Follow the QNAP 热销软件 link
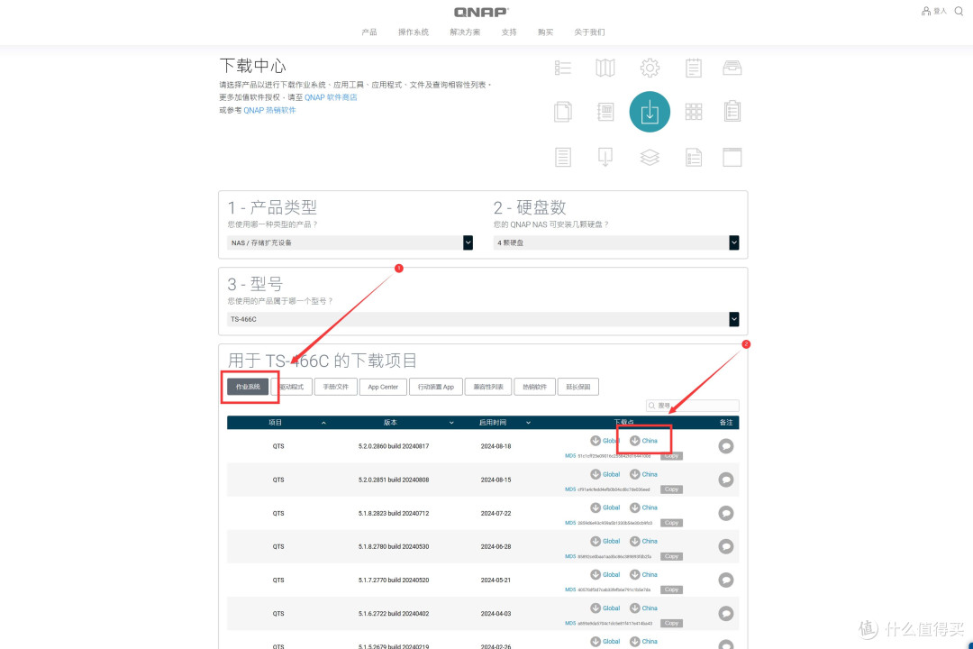 (269, 111)
